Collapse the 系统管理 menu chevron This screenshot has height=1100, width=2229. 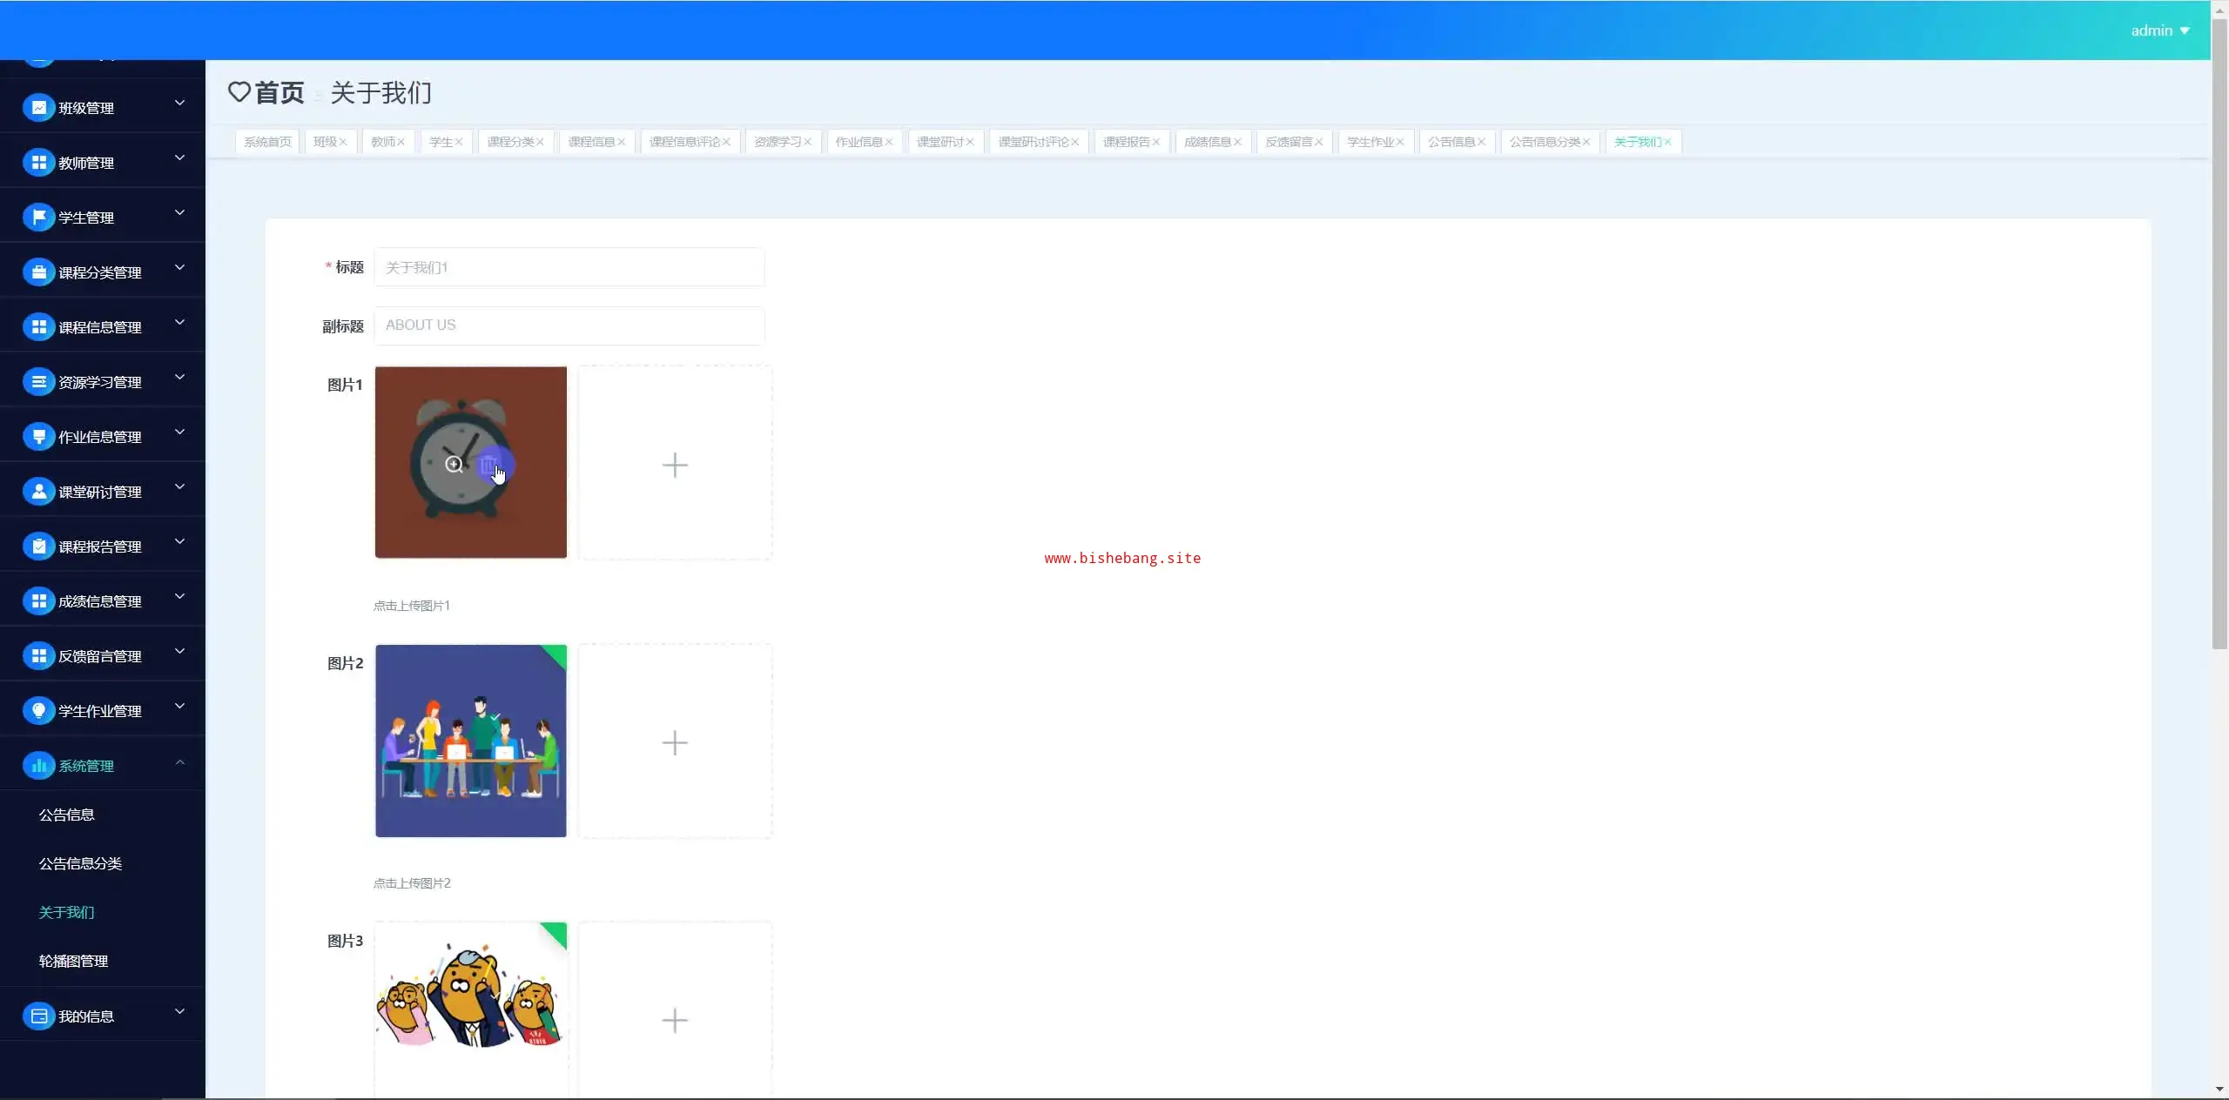[x=179, y=762]
